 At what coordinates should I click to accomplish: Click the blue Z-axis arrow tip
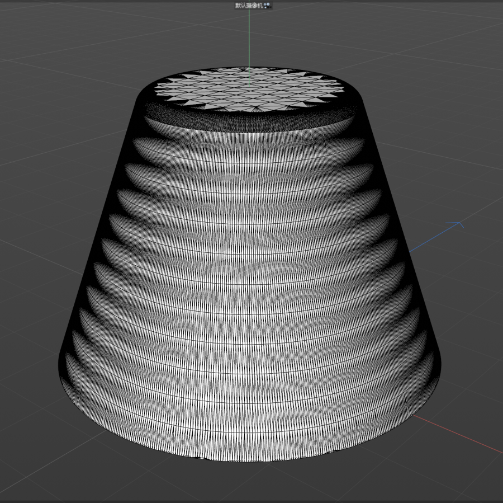point(459,224)
